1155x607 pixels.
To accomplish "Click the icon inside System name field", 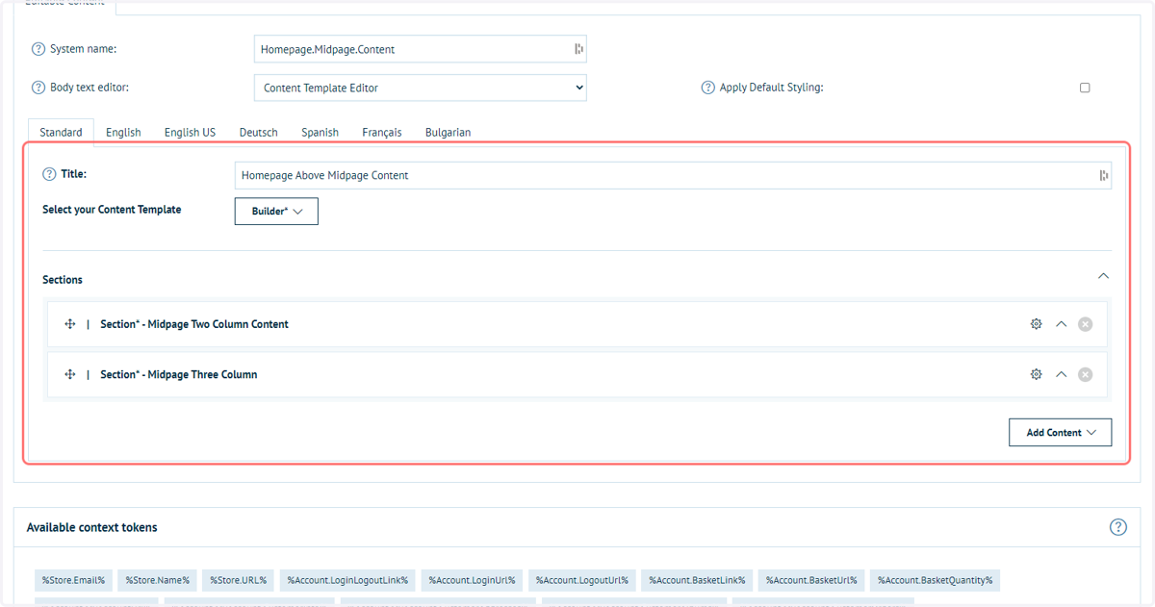I will pos(578,49).
